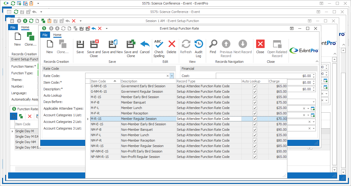This screenshot has height=186, width=351.
Task: Click orange clipboard icon in topmost EventPro toolbar
Action: coord(31,3)
